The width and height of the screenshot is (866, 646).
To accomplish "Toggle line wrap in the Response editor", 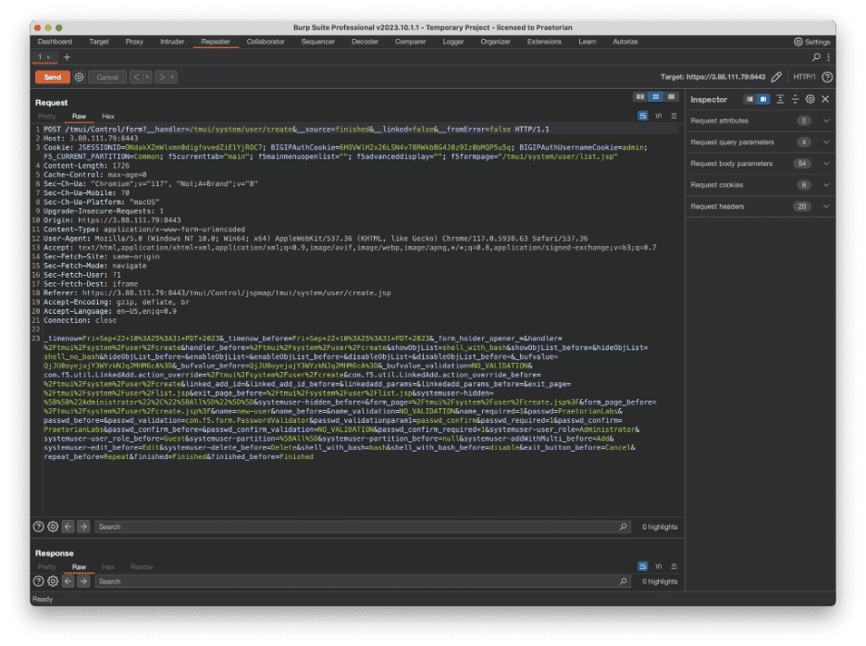I will [643, 566].
